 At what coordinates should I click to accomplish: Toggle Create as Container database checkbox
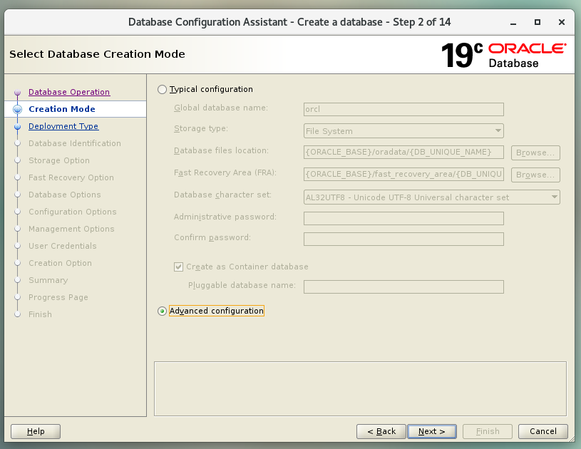point(179,267)
